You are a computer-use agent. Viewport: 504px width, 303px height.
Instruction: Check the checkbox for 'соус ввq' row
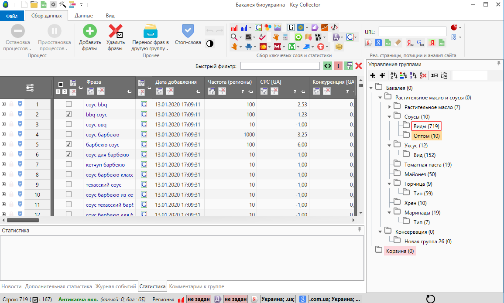pos(69,124)
